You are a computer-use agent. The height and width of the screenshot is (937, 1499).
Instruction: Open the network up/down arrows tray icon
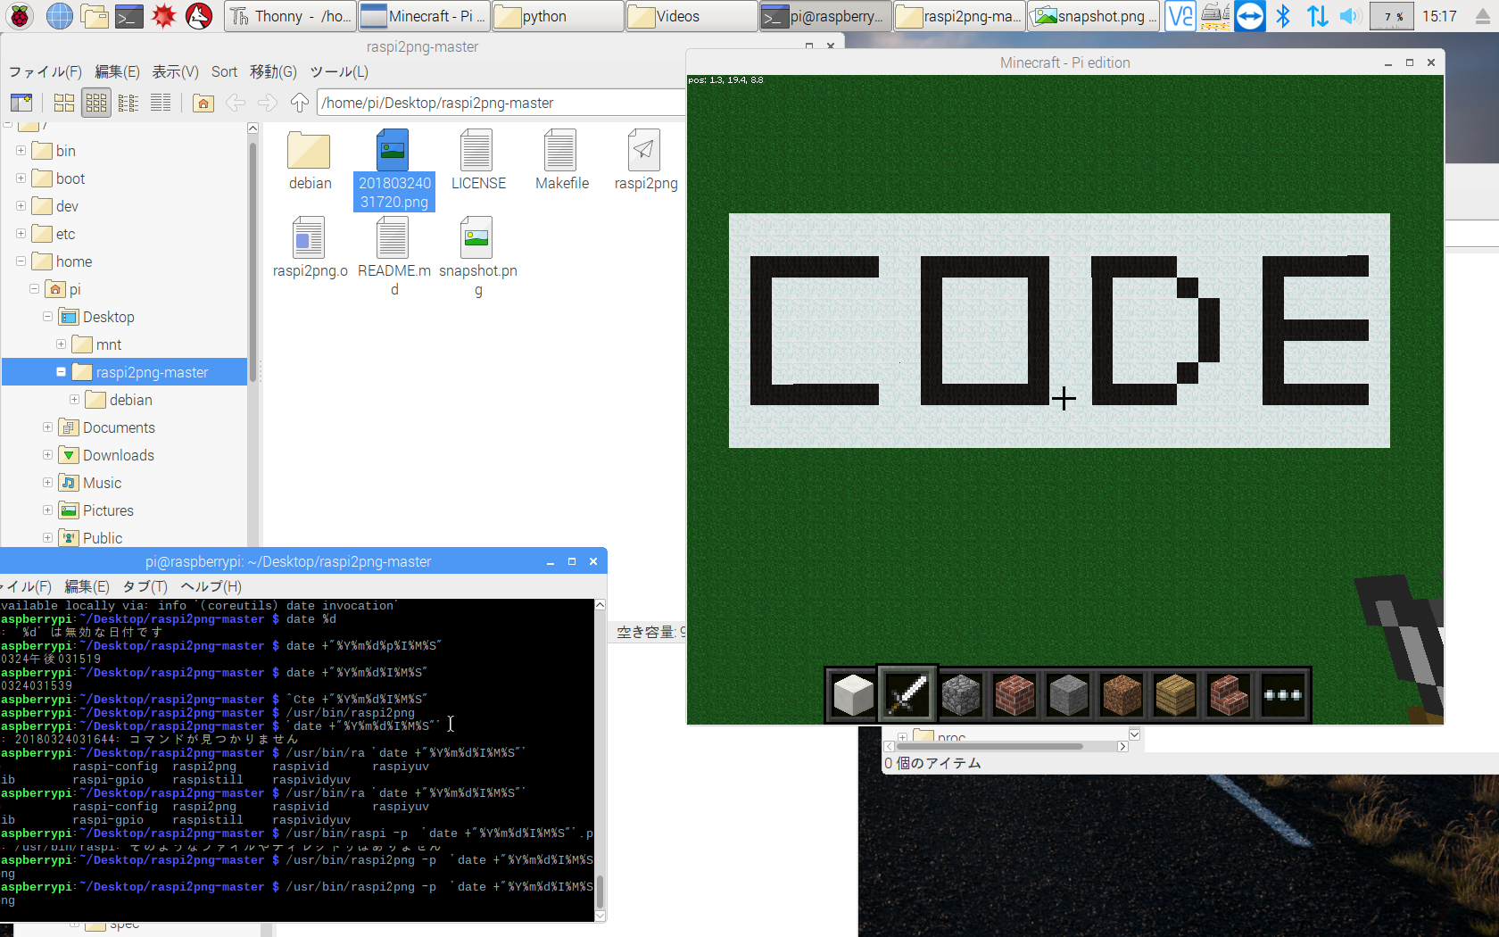[1317, 16]
